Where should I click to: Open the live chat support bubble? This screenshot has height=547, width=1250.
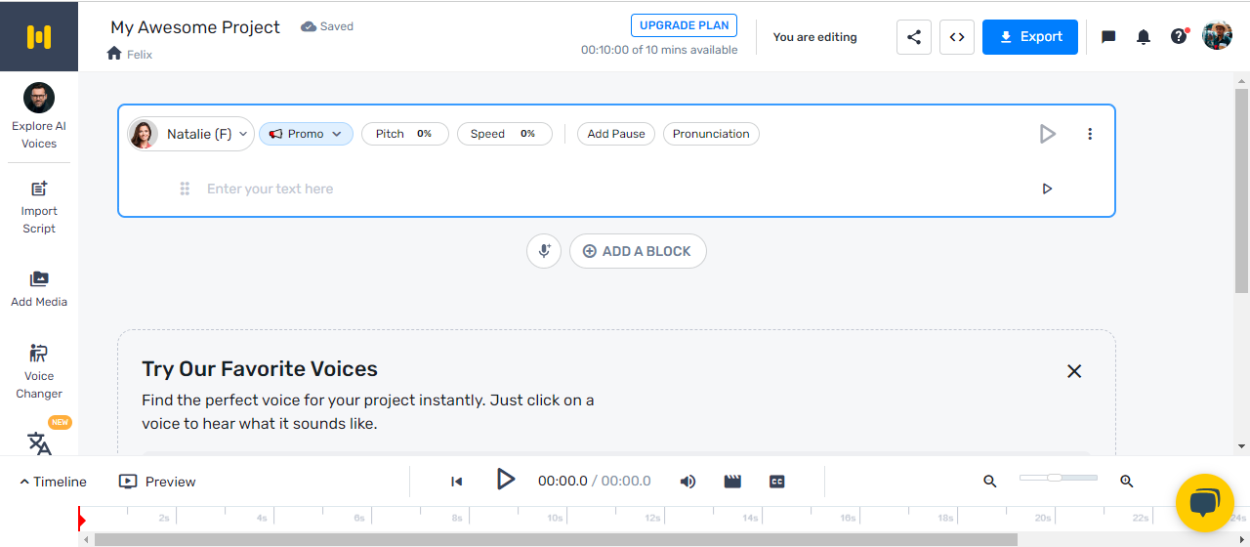1205,504
